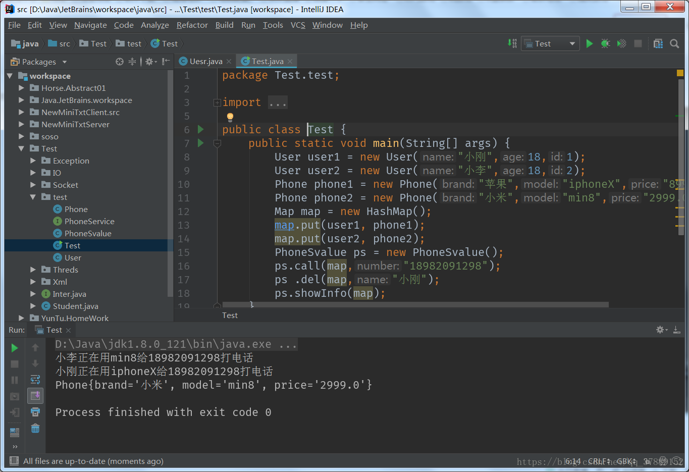Screen dimensions: 689x472
Task: Open the Test run configuration dropdown
Action: tap(550, 44)
